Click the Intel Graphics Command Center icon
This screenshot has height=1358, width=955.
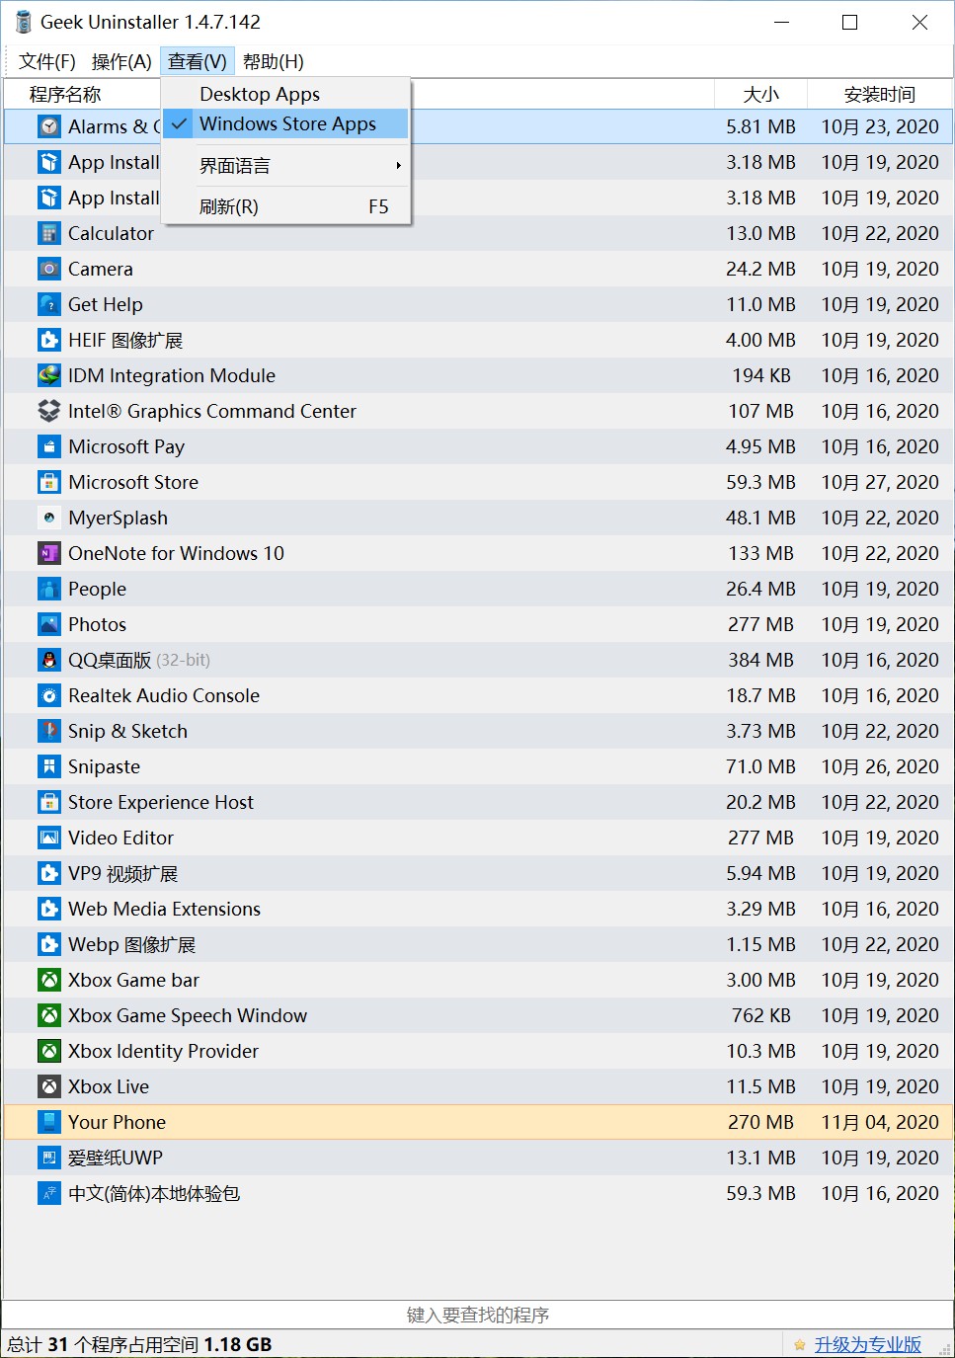click(x=49, y=411)
